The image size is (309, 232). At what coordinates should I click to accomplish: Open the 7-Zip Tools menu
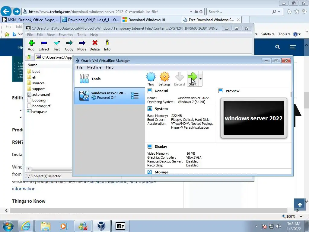(81, 35)
